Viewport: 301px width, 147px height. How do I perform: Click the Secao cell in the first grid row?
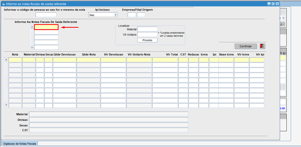pos(48,60)
